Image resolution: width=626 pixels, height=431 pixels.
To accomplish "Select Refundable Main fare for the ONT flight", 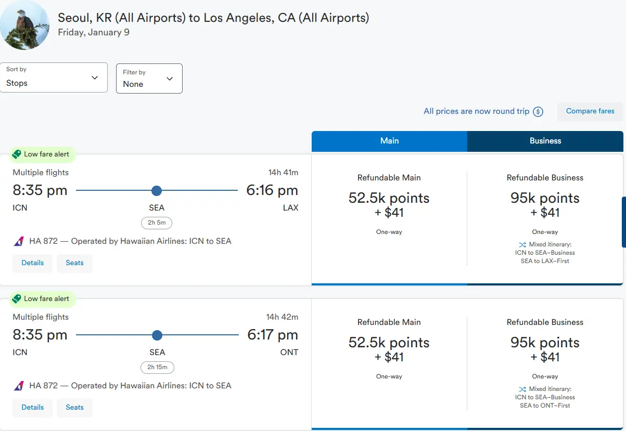I will (389, 363).
